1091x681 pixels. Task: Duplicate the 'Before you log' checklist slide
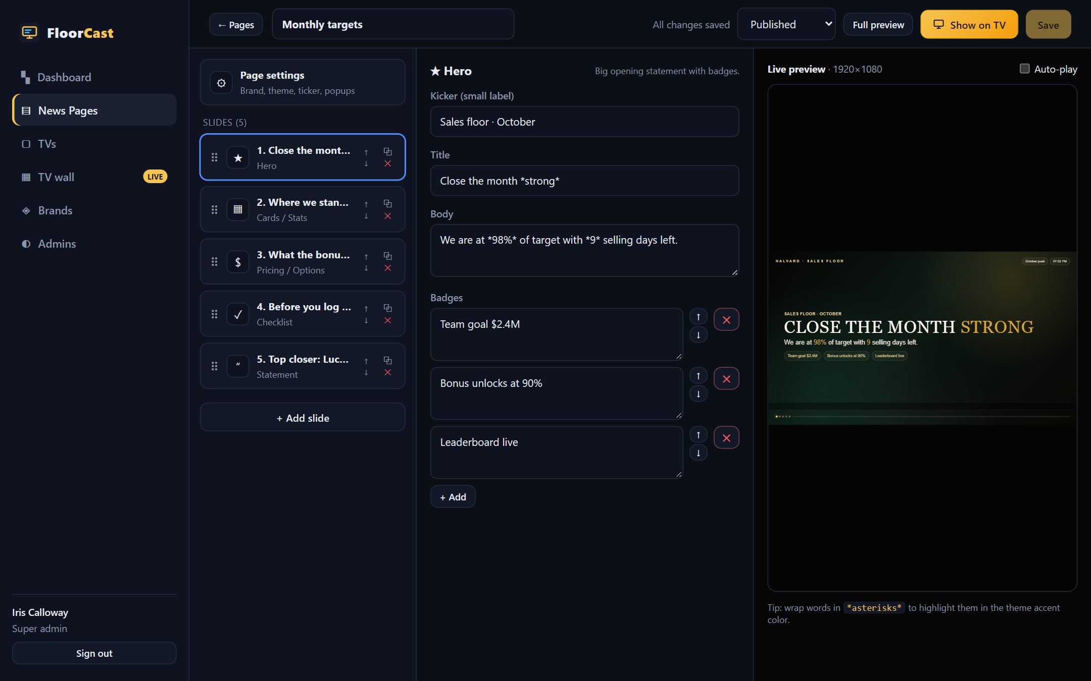[x=387, y=308]
